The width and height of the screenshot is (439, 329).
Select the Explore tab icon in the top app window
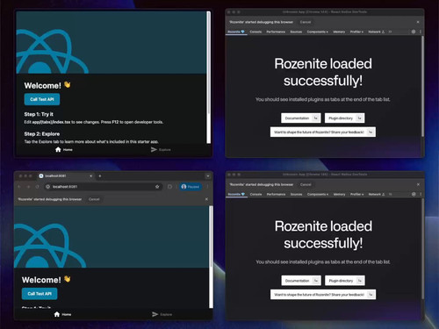[154, 149]
